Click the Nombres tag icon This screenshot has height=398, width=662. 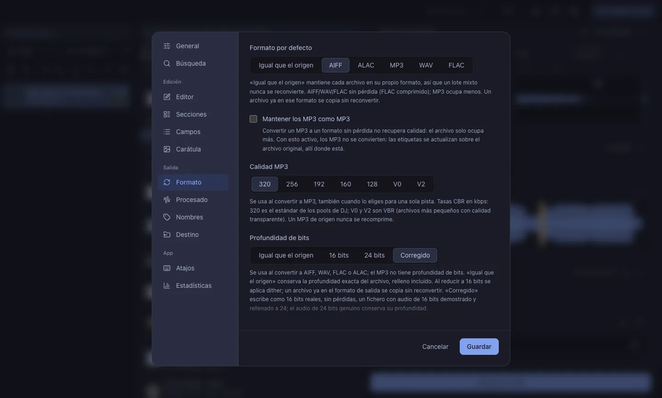pos(167,217)
